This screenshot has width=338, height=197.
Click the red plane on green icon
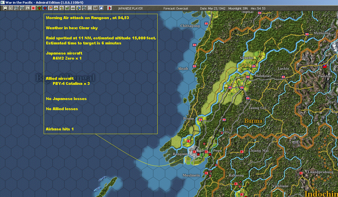pyautogui.click(x=39, y=8)
